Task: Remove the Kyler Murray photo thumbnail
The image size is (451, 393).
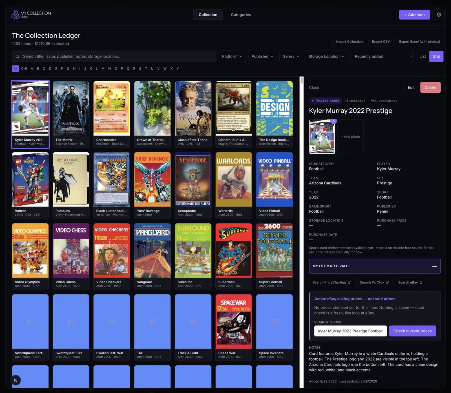Action: [333, 121]
